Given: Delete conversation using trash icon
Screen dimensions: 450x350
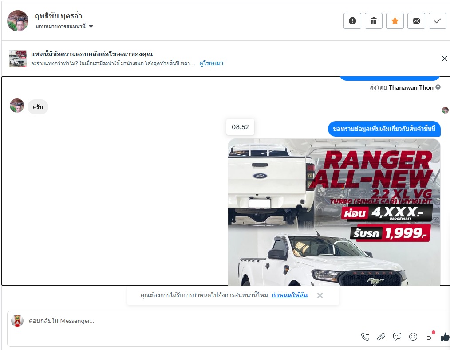Looking at the screenshot, I should coord(373,21).
